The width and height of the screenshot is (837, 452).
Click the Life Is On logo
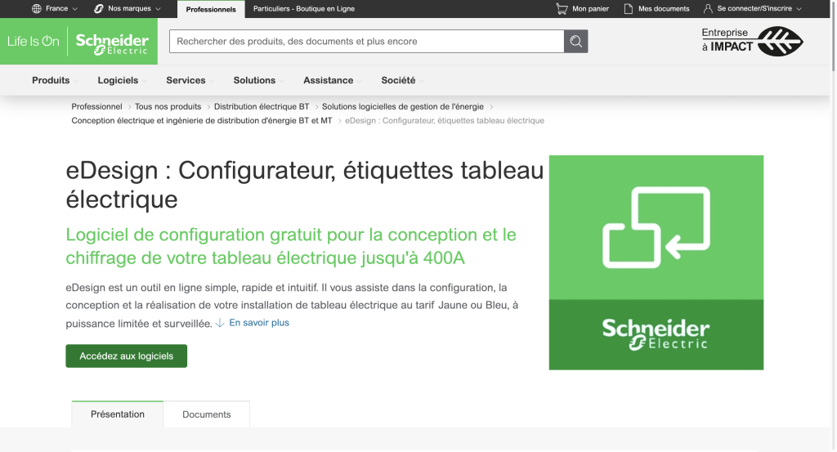[x=34, y=42]
